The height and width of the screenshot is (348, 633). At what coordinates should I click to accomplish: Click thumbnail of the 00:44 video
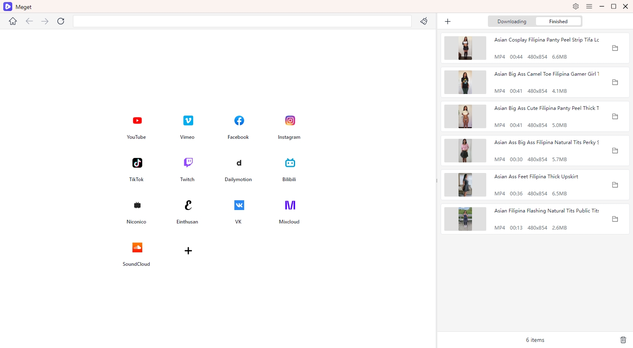pos(465,48)
